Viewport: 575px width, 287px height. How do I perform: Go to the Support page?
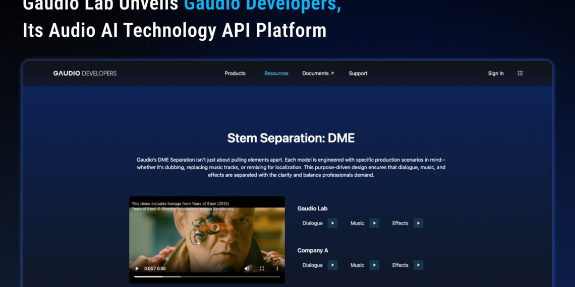(358, 73)
